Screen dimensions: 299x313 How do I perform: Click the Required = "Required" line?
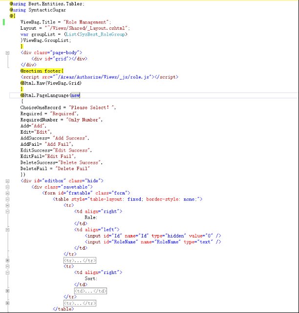point(49,114)
